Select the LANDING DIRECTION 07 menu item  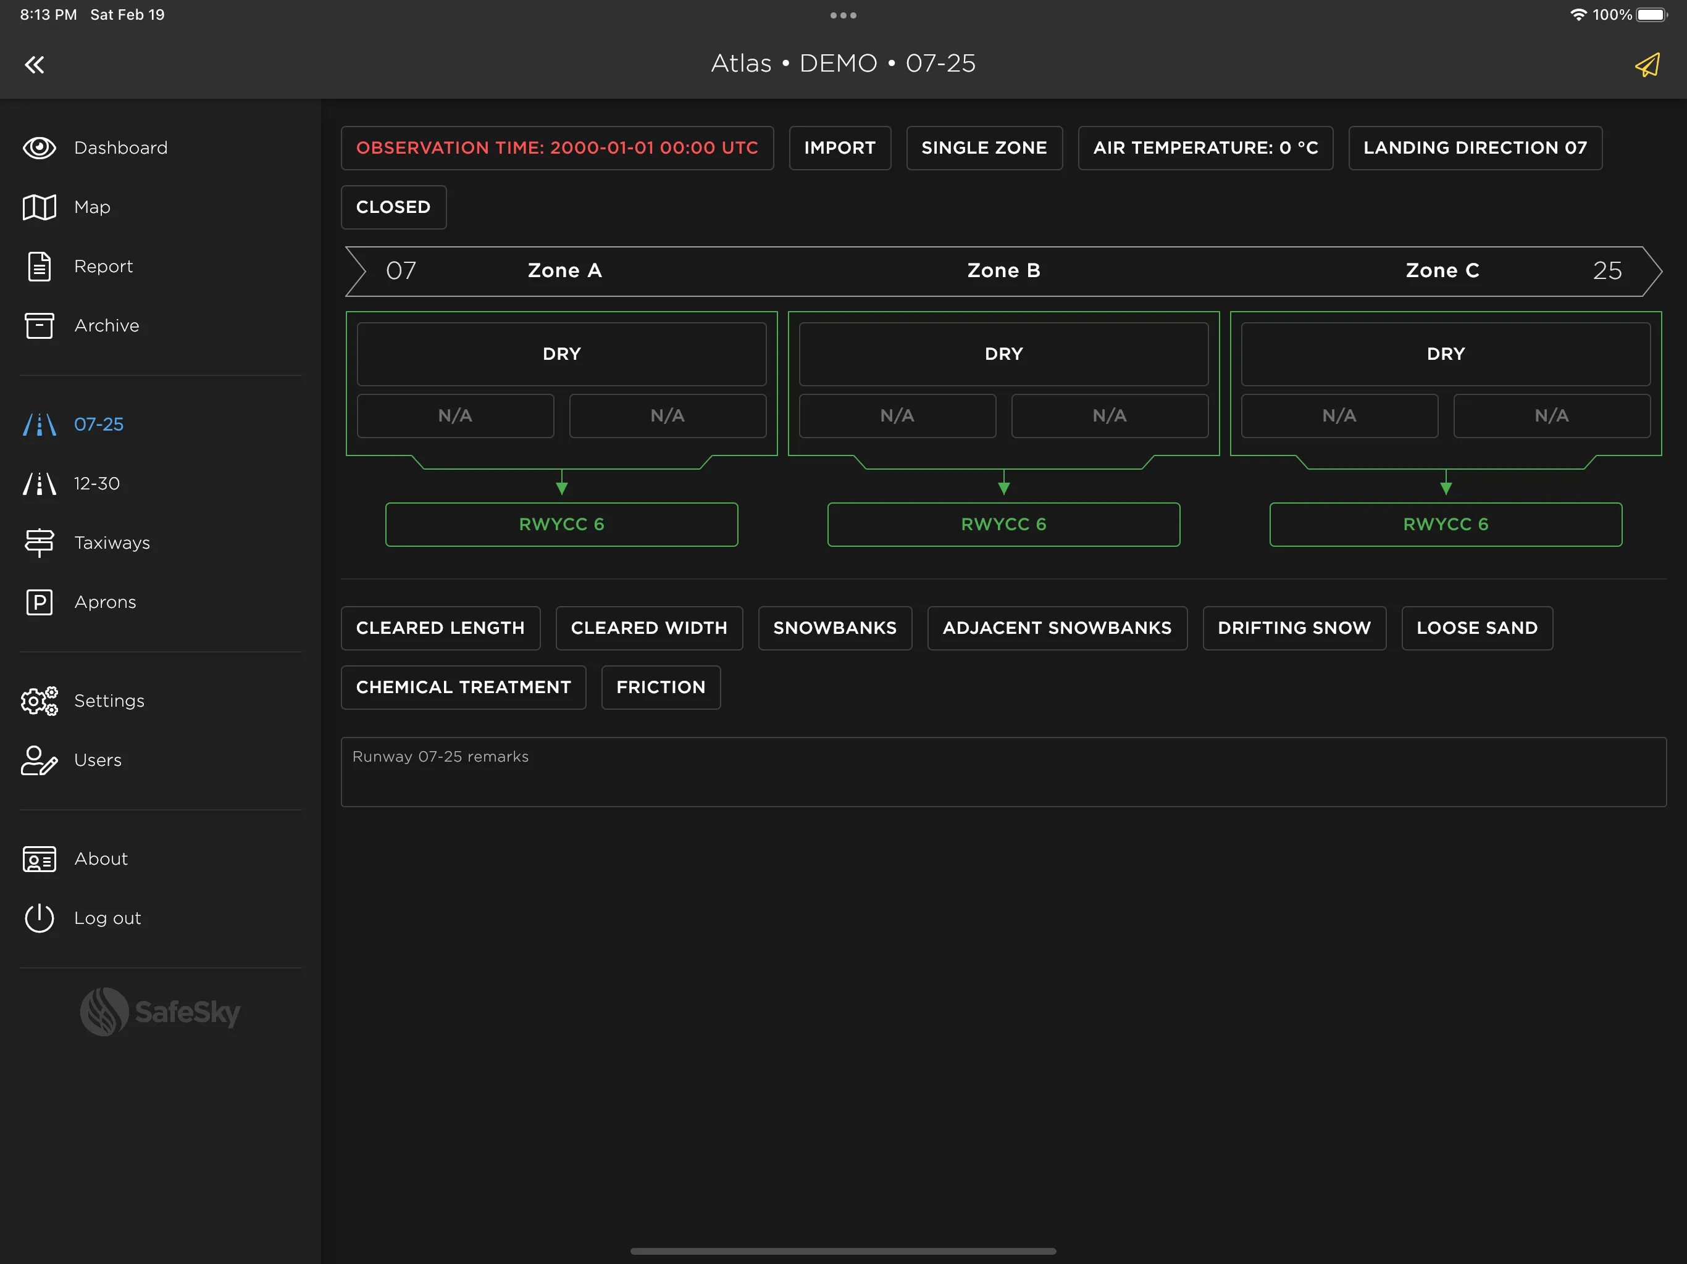tap(1475, 148)
